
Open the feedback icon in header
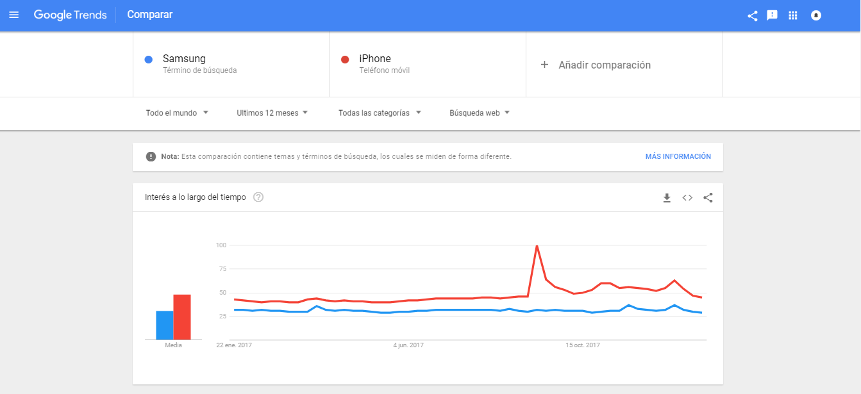(773, 15)
